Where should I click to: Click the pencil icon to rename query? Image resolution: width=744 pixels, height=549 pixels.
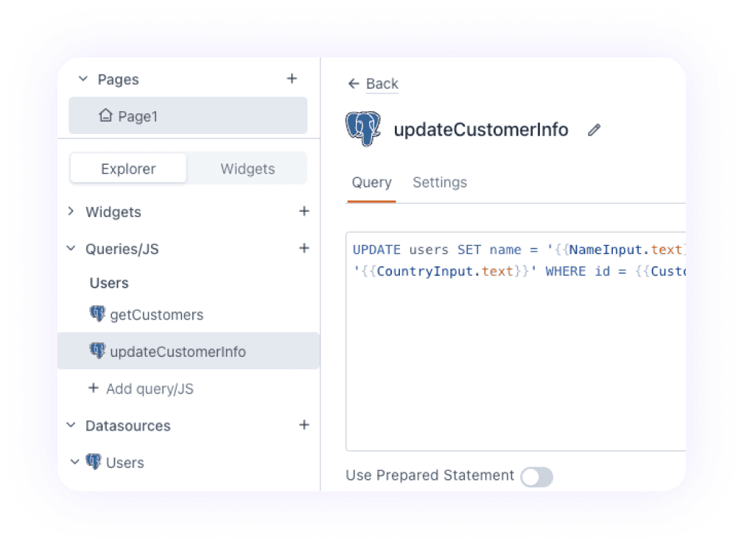tap(594, 130)
